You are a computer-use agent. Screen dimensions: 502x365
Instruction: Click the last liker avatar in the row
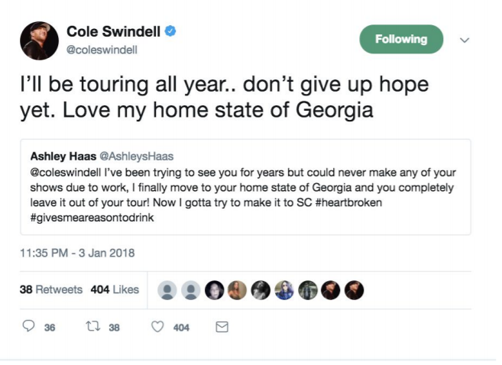[x=354, y=290]
